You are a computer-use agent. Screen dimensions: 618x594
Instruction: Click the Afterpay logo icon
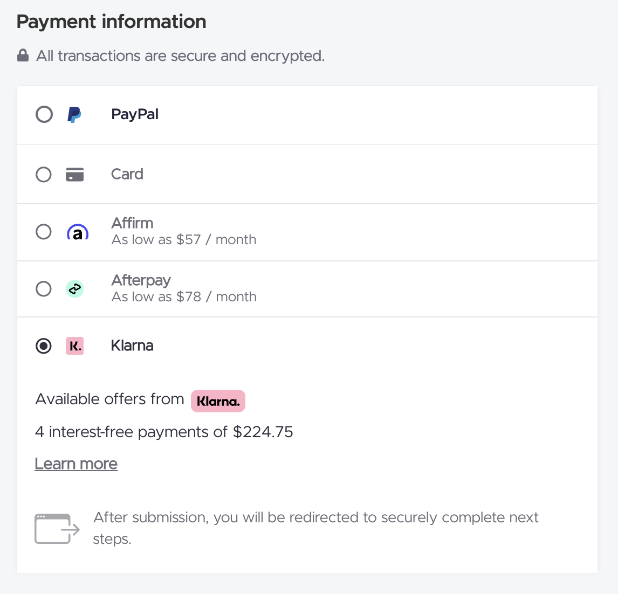(75, 289)
